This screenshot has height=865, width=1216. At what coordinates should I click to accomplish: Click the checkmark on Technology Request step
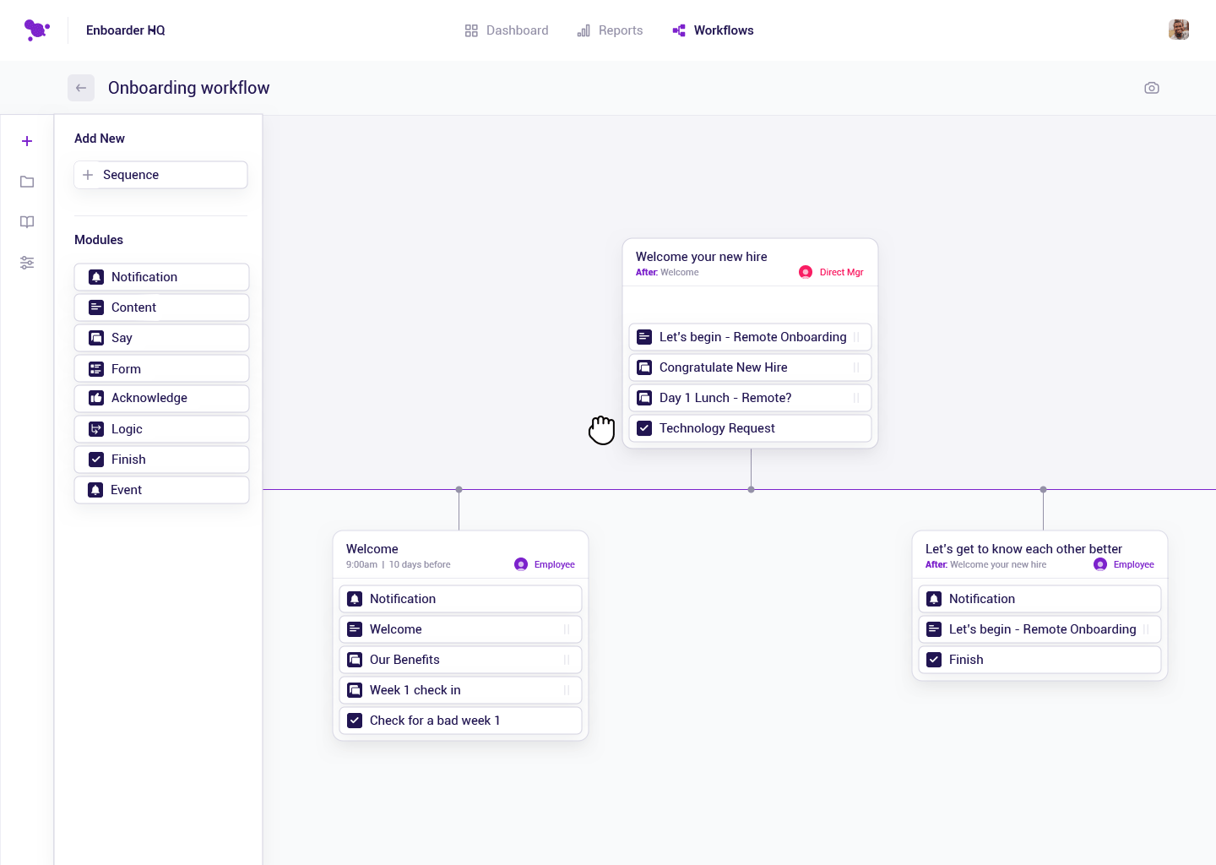click(x=644, y=428)
